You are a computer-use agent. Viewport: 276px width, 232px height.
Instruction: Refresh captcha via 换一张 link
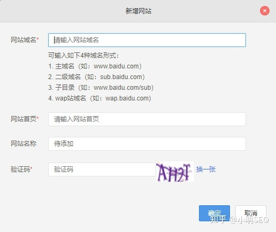pyautogui.click(x=206, y=169)
